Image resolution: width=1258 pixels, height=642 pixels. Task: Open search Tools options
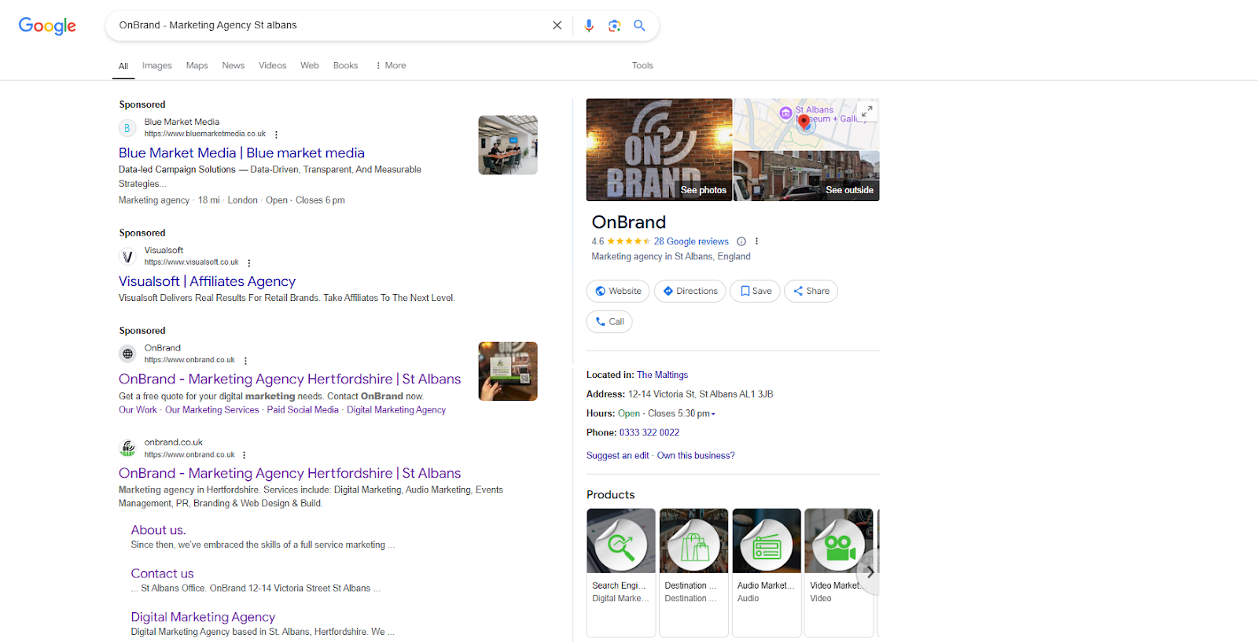click(642, 65)
